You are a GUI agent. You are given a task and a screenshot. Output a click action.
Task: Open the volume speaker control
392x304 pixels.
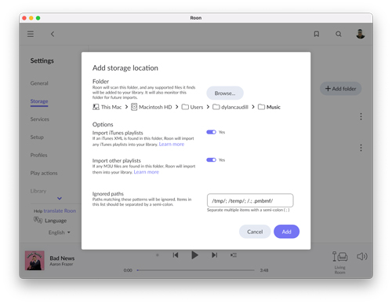[x=362, y=256]
